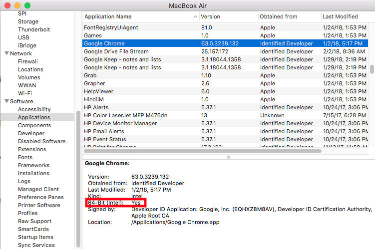Open the USB sidebar item
Image resolution: width=375 pixels, height=249 pixels.
(23, 37)
